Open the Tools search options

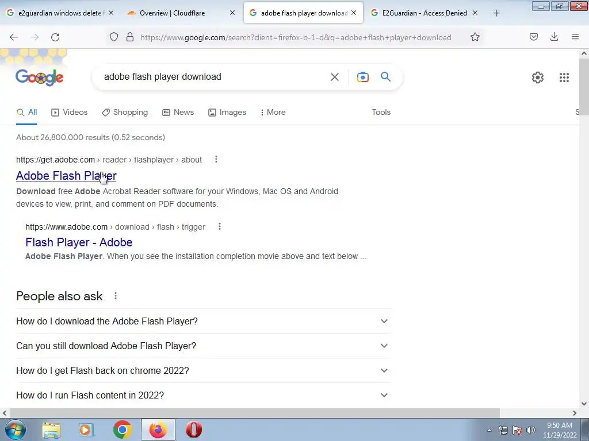pos(381,112)
